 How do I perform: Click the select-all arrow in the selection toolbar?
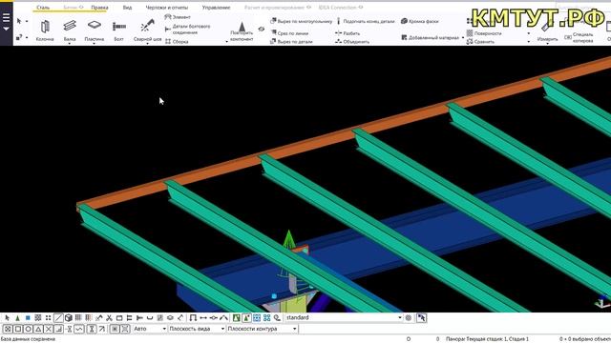tap(7, 318)
